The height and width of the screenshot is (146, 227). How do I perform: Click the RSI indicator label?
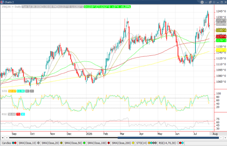point(4,114)
